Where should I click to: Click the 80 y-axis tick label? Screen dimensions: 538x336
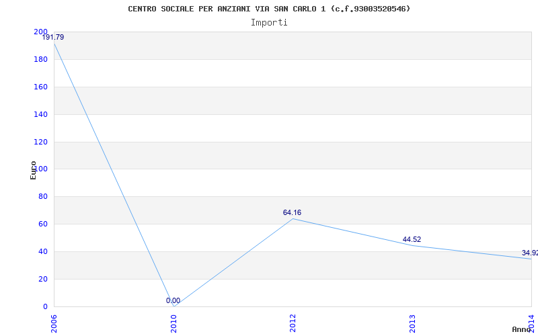click(42, 197)
